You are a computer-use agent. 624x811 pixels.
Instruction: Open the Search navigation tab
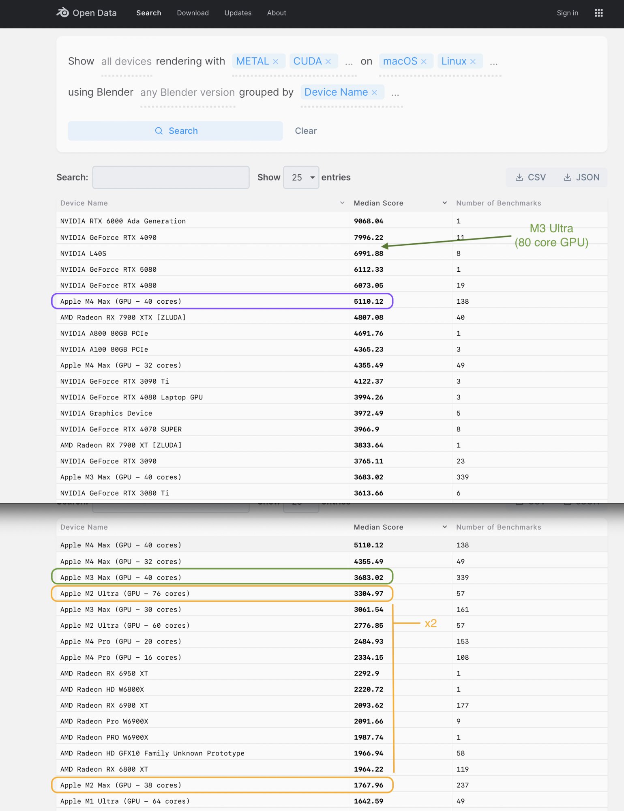tap(149, 13)
